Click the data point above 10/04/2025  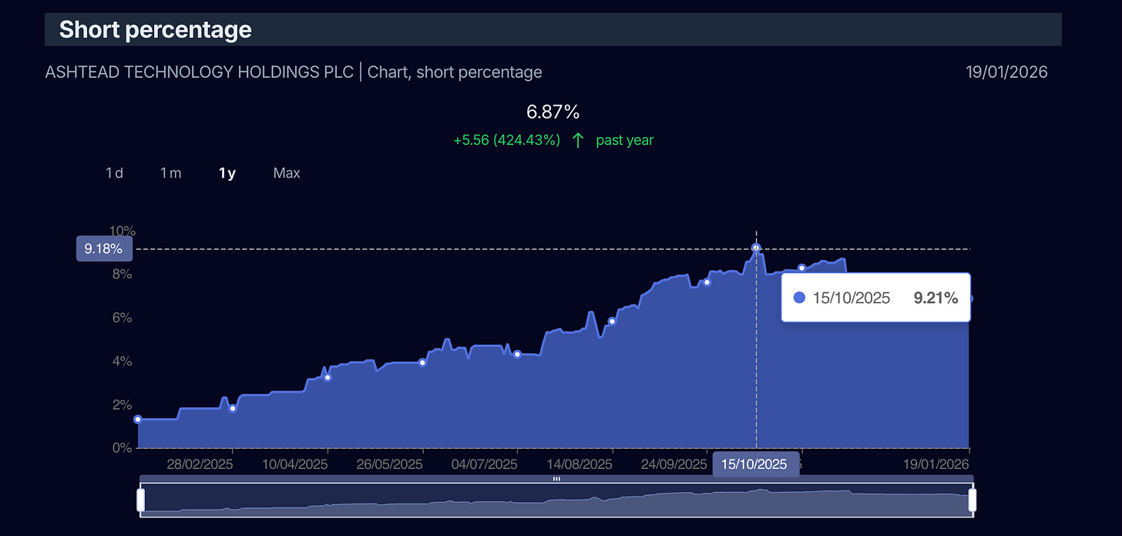(x=328, y=377)
